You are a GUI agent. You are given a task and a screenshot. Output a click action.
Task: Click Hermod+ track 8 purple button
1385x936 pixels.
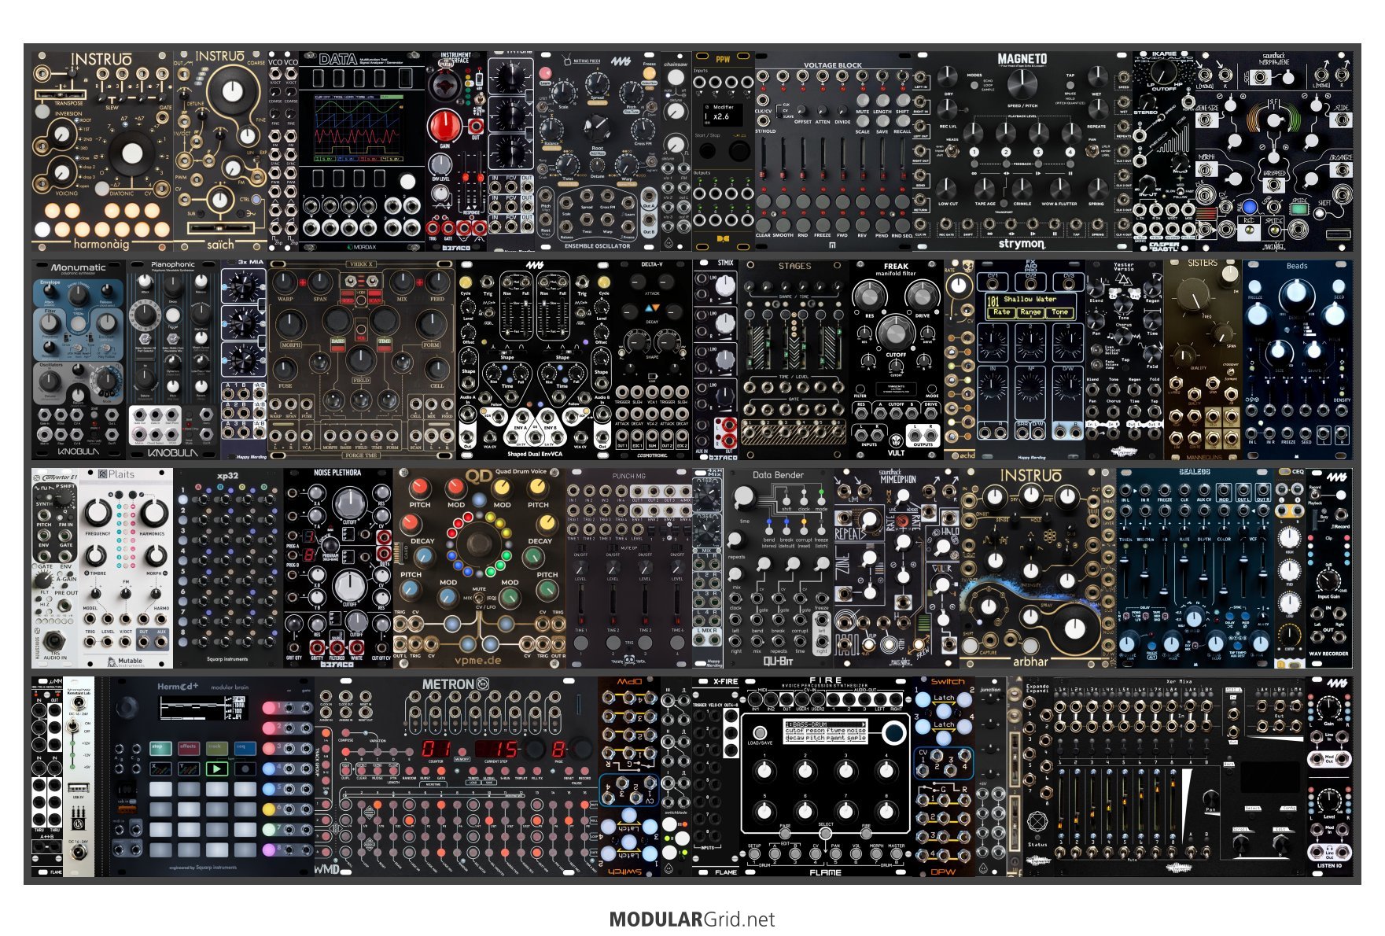click(269, 850)
